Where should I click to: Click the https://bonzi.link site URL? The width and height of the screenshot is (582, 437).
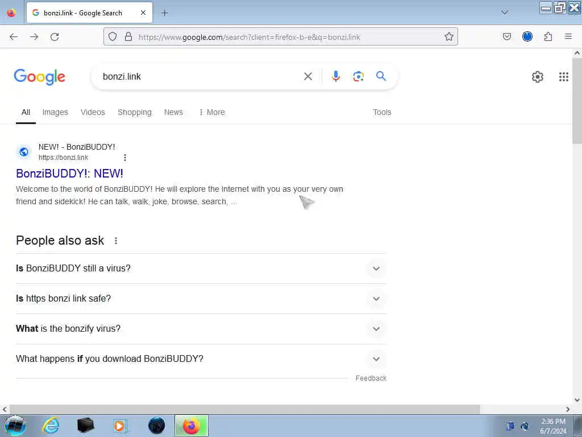click(x=64, y=158)
